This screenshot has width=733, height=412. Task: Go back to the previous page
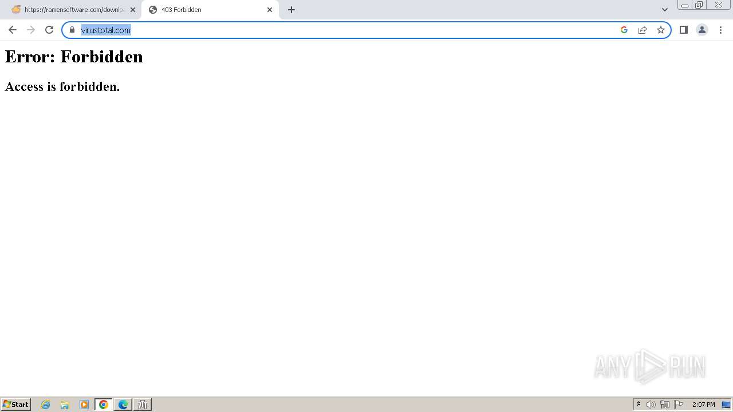coord(13,30)
